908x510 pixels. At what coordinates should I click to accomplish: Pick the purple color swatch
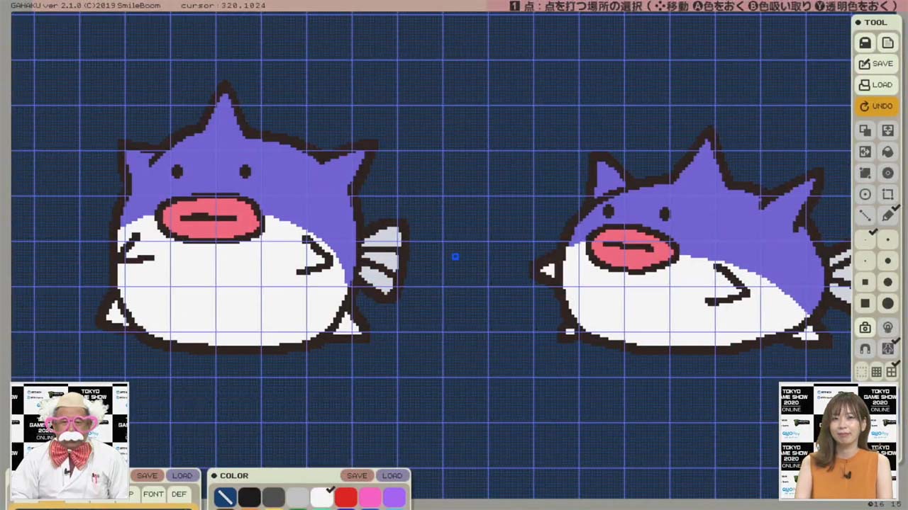(x=394, y=497)
